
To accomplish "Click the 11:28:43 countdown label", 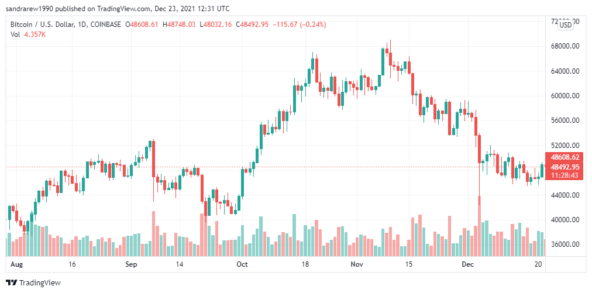I will click(565, 175).
